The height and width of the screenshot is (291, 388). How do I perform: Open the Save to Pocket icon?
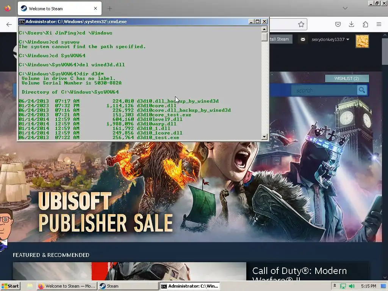point(338,24)
